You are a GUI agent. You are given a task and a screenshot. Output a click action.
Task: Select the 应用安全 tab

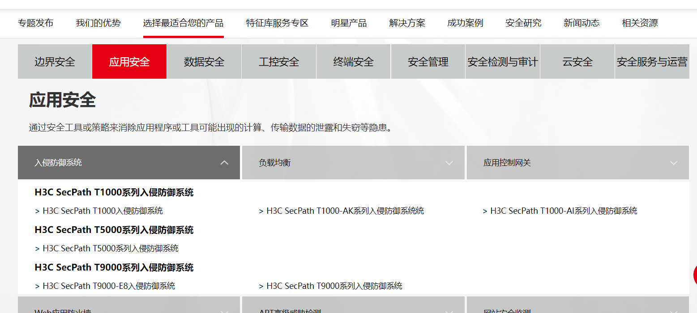pyautogui.click(x=129, y=62)
